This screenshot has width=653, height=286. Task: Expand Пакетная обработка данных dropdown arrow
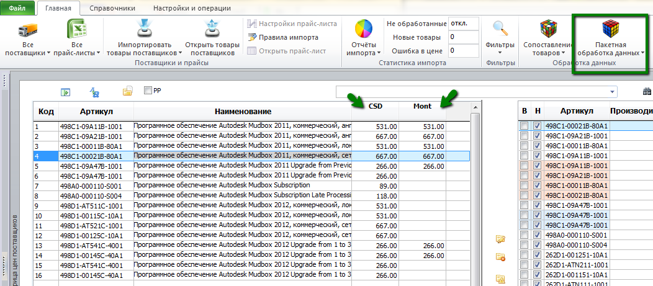642,53
